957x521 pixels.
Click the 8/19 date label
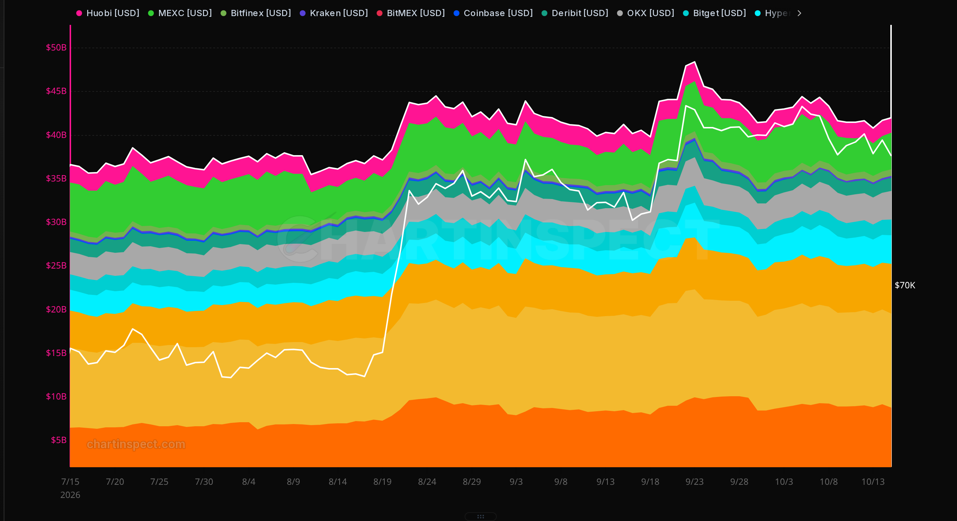382,481
